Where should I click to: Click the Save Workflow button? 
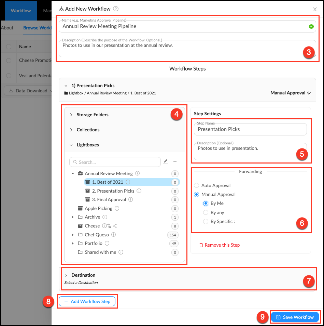point(295,317)
